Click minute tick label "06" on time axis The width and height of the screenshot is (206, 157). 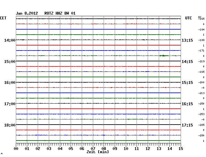[82, 149]
